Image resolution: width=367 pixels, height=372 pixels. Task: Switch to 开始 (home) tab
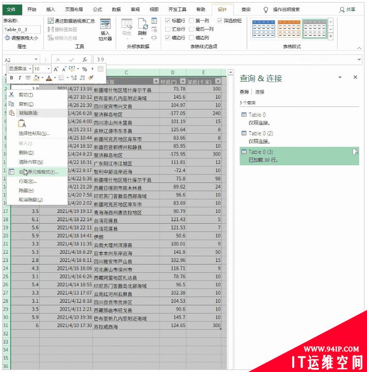point(32,10)
